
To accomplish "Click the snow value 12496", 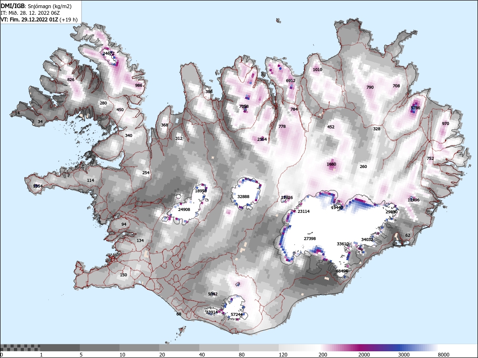I will coord(413,200).
